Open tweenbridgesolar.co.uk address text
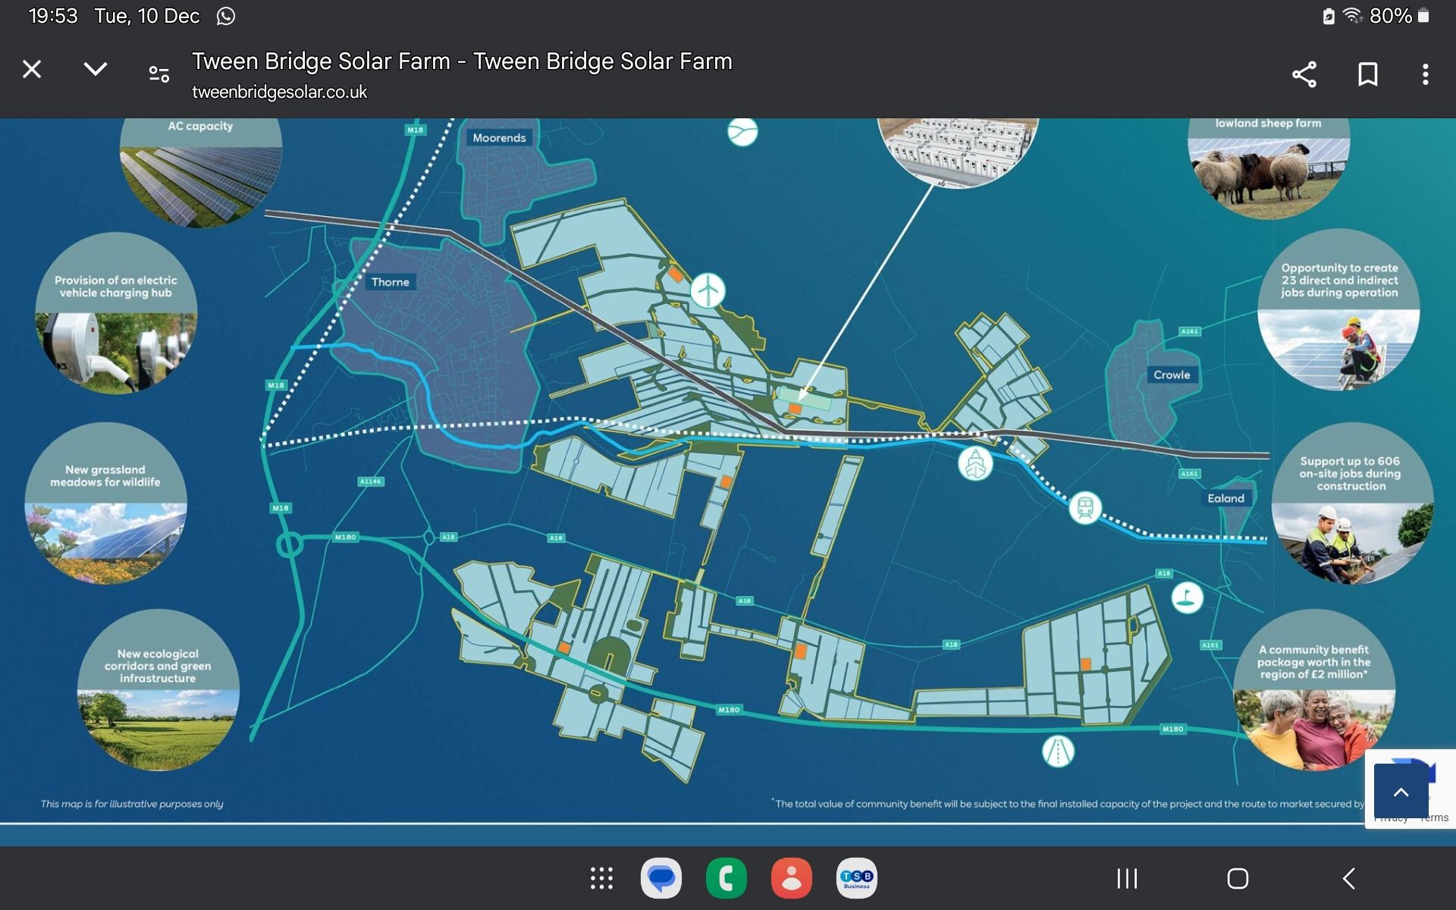1456x910 pixels. (x=279, y=91)
